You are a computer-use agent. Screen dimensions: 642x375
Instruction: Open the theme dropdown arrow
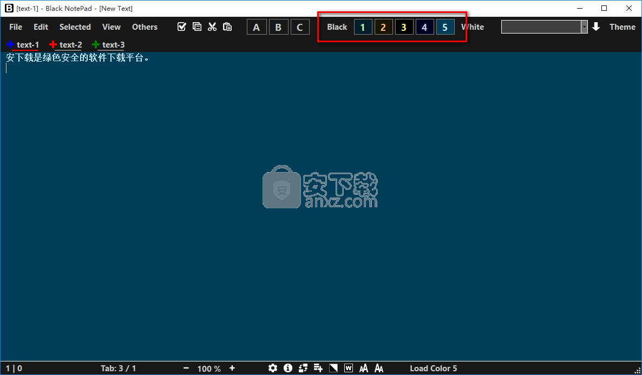[584, 27]
